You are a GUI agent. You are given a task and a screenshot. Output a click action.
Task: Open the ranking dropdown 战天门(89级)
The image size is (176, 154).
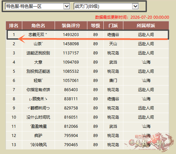click(x=106, y=6)
